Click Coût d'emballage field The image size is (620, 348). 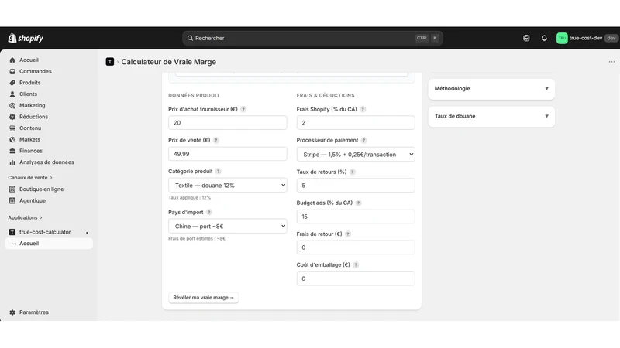pyautogui.click(x=356, y=278)
